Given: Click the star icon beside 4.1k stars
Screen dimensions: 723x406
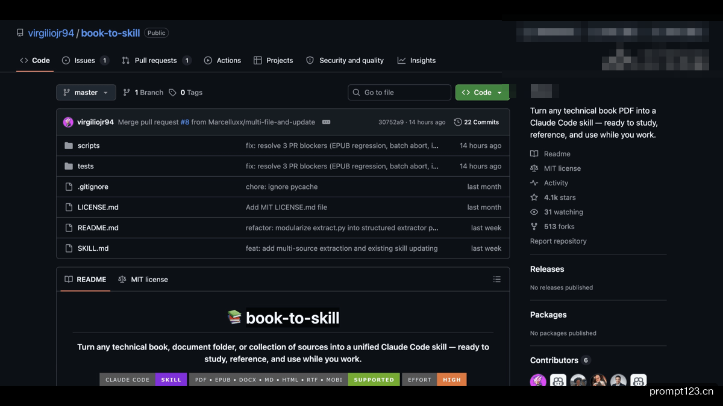Looking at the screenshot, I should 534,197.
